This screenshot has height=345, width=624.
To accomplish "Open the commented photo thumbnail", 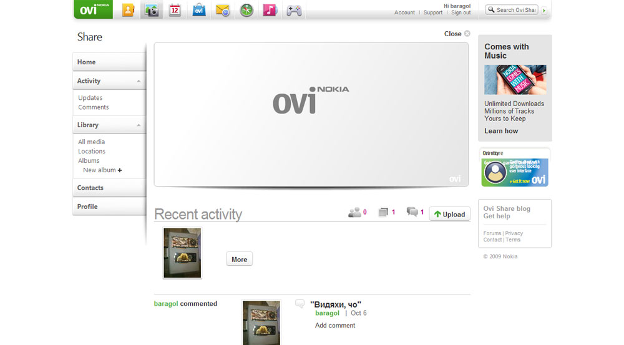I will point(261,323).
